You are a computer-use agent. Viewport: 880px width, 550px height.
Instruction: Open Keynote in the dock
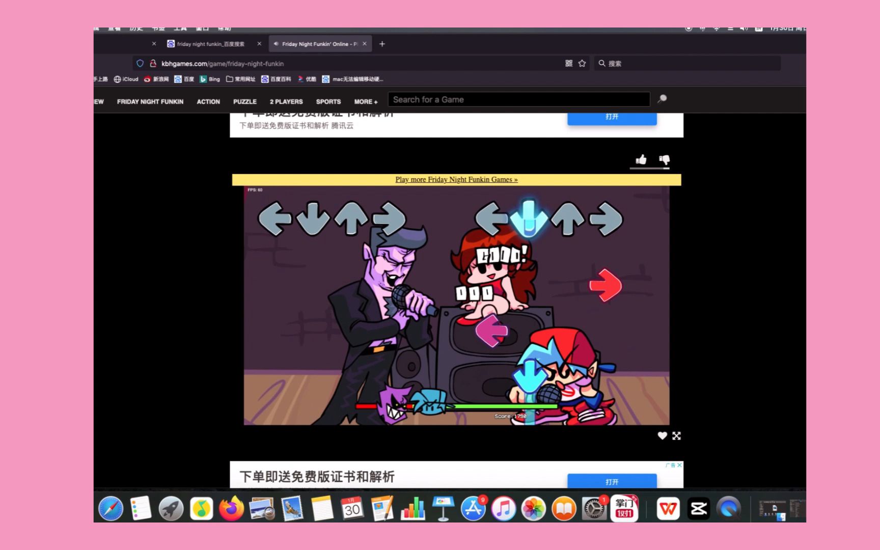[x=443, y=508]
